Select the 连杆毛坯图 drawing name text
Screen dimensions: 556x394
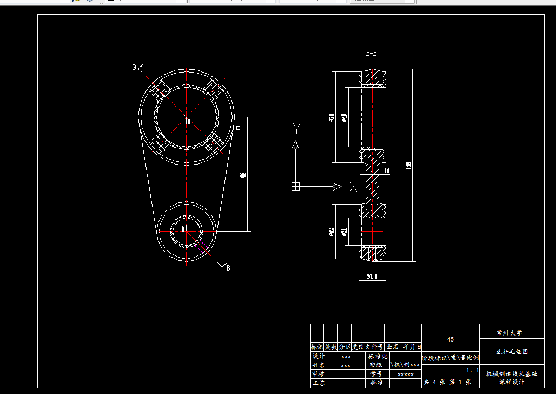(512, 351)
